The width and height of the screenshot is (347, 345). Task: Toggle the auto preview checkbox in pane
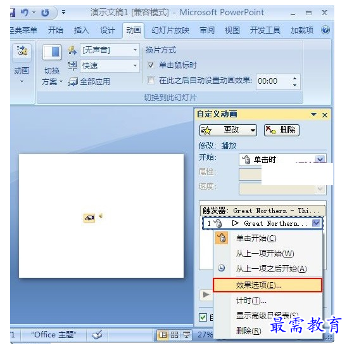point(203,317)
